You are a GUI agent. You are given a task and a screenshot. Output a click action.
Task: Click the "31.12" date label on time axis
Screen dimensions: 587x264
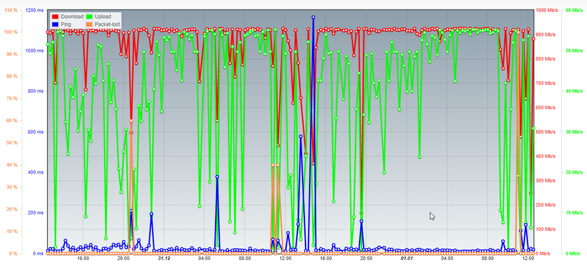pyautogui.click(x=164, y=258)
